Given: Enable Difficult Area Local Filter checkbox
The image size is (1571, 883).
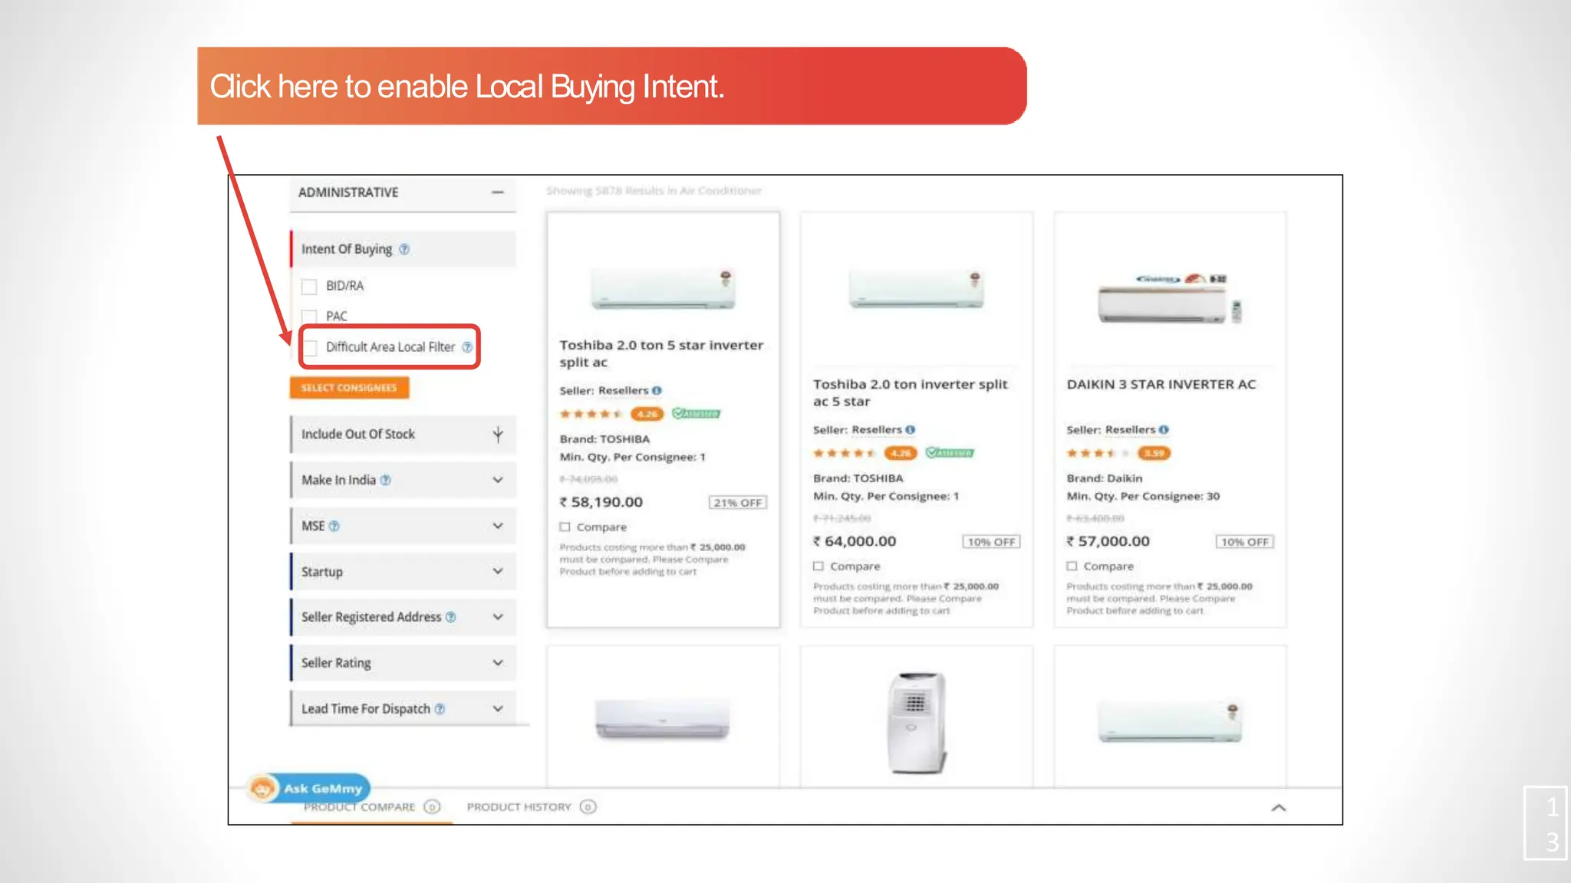Looking at the screenshot, I should tap(310, 348).
